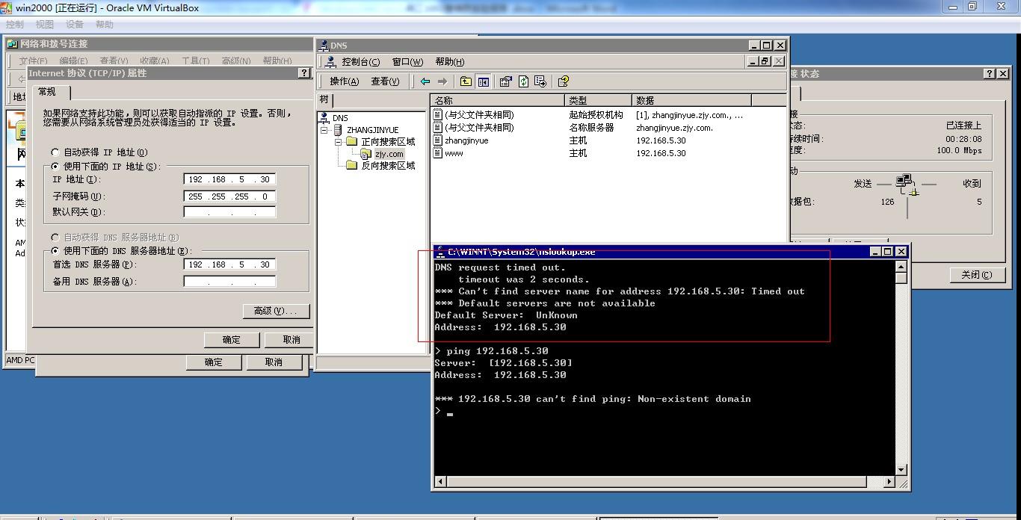The image size is (1021, 520).
Task: Click help question mark in status dialog
Action: coord(989,73)
